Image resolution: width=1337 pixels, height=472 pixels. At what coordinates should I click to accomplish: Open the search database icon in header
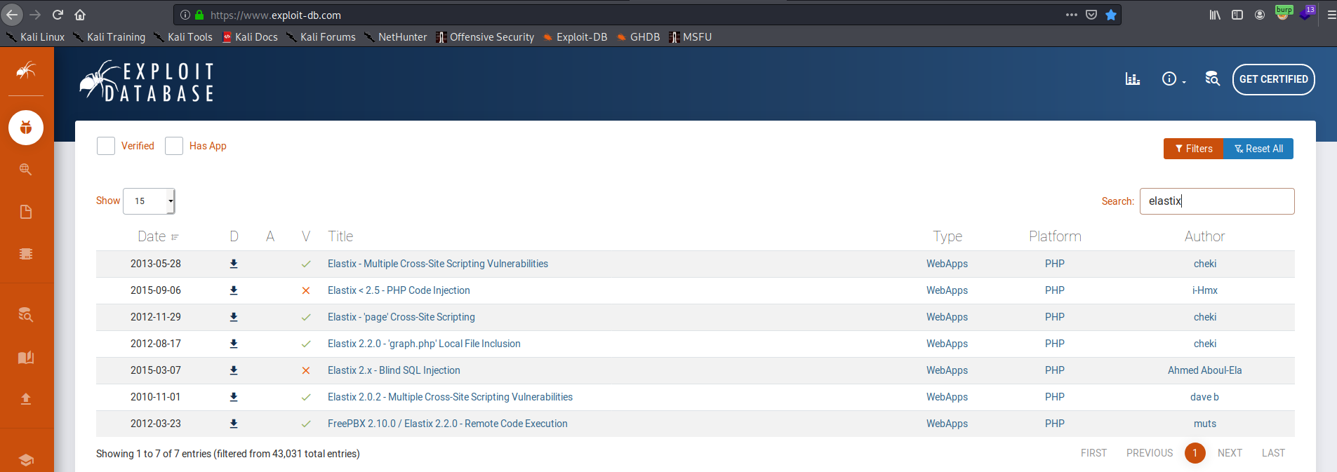pyautogui.click(x=1212, y=79)
